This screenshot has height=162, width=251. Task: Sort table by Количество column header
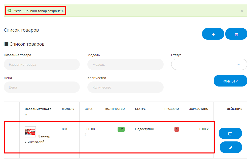pos(115,109)
